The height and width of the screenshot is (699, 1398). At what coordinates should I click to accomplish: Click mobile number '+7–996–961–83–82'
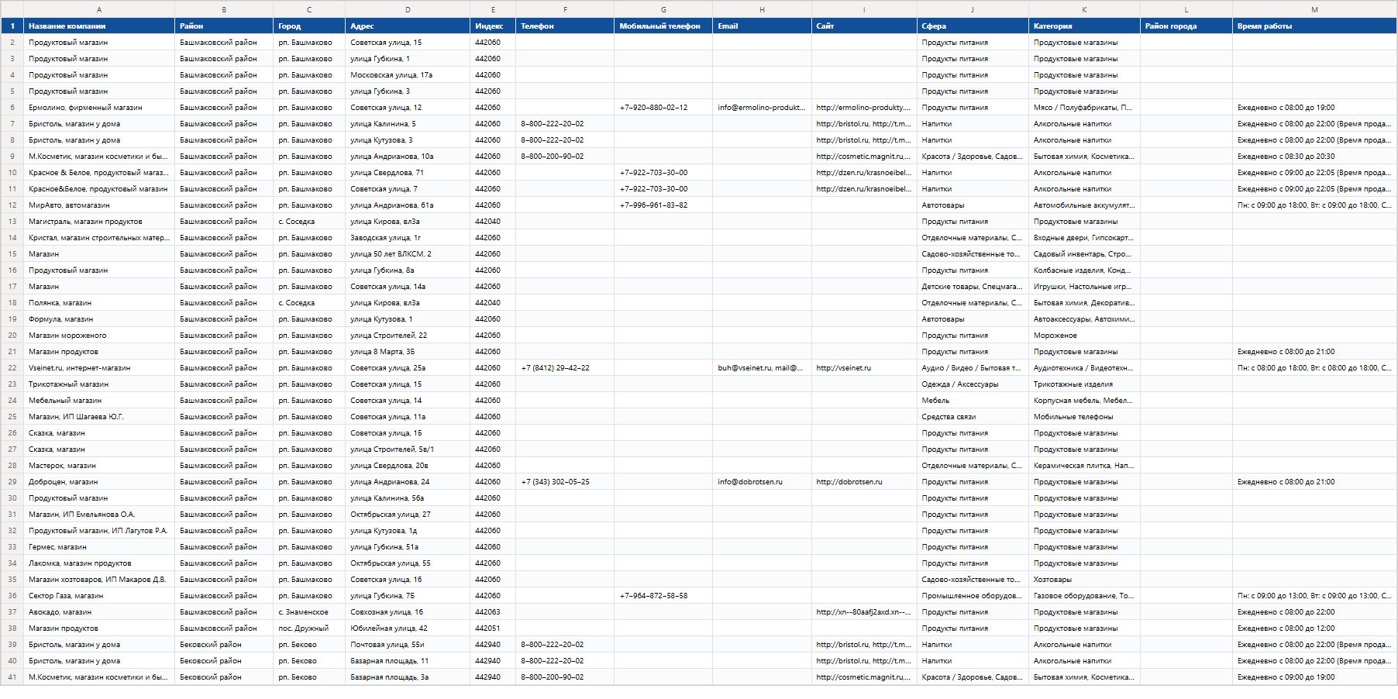point(663,205)
